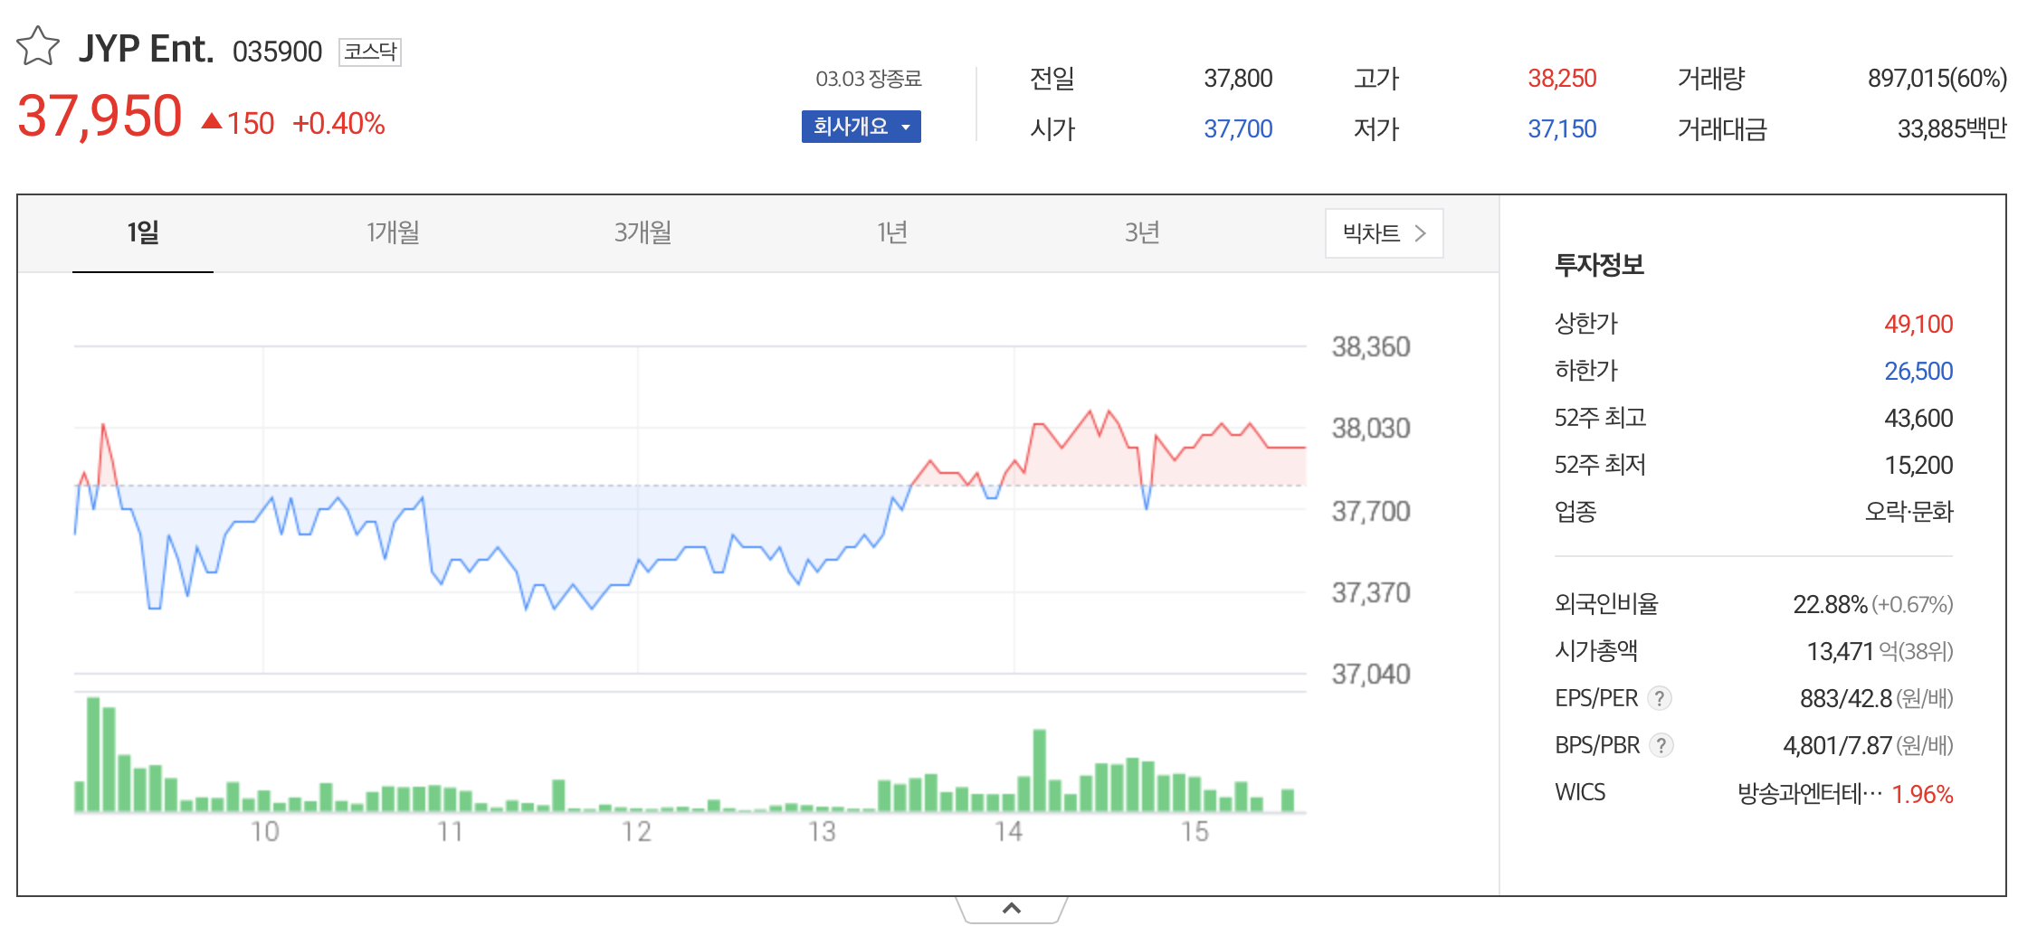Click the tallest volume bar near 14 o'clock

(1040, 770)
